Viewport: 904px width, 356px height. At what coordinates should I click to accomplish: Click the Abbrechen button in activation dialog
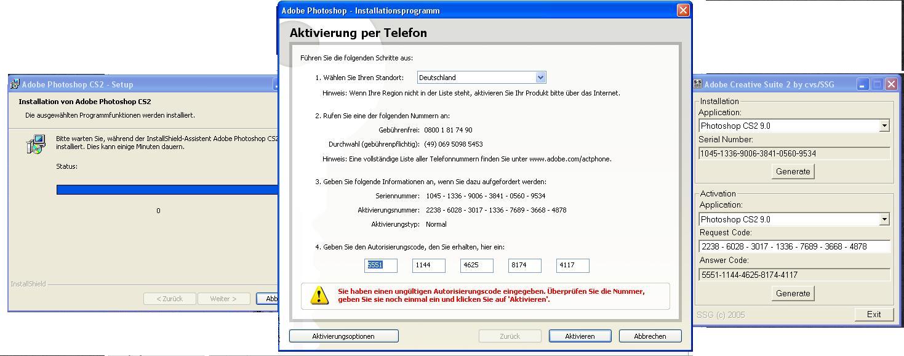(650, 336)
